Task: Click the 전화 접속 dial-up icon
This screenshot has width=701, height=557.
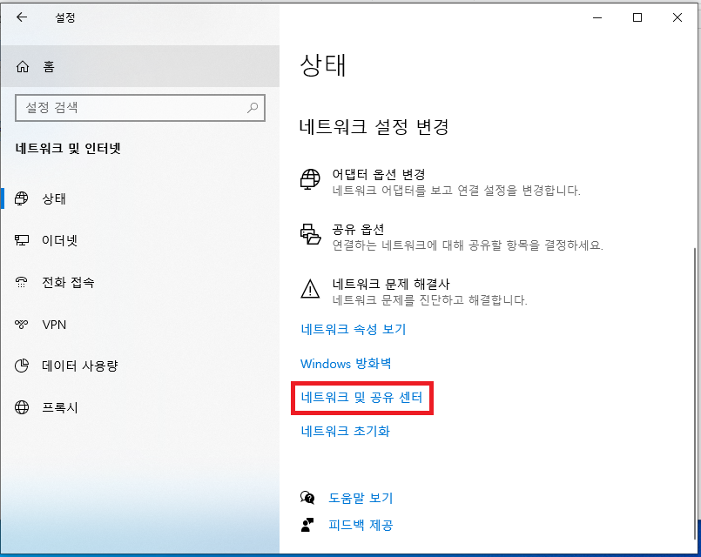Action: click(x=22, y=282)
